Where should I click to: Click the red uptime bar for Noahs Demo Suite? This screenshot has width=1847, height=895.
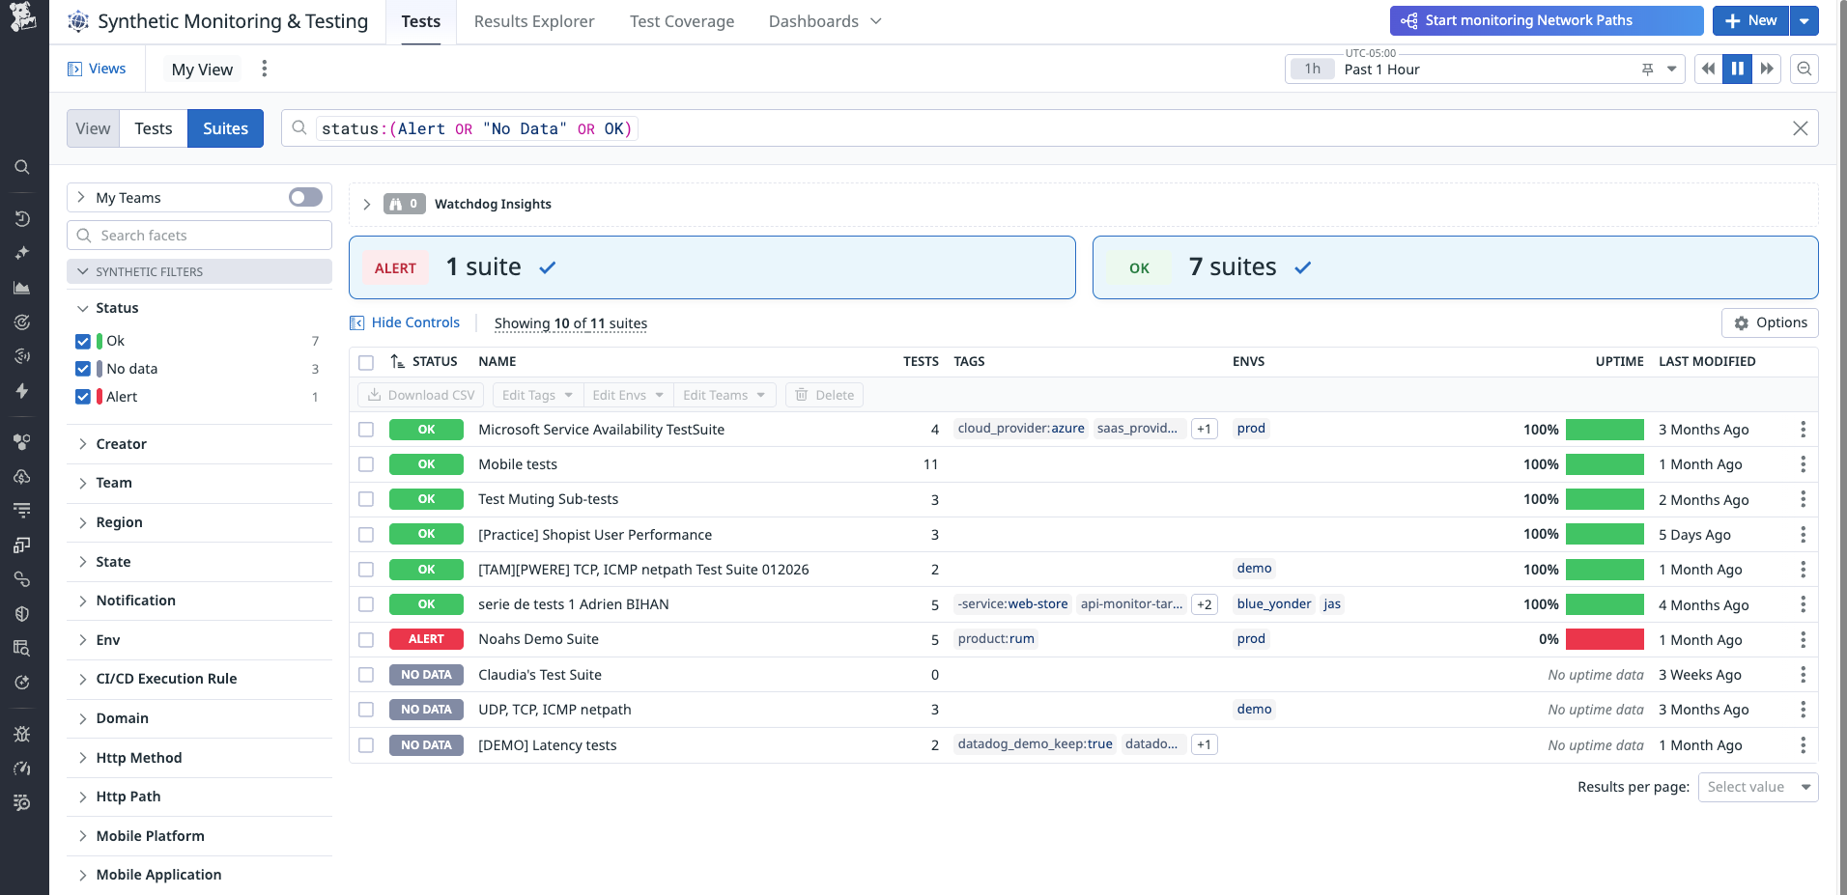1605,639
